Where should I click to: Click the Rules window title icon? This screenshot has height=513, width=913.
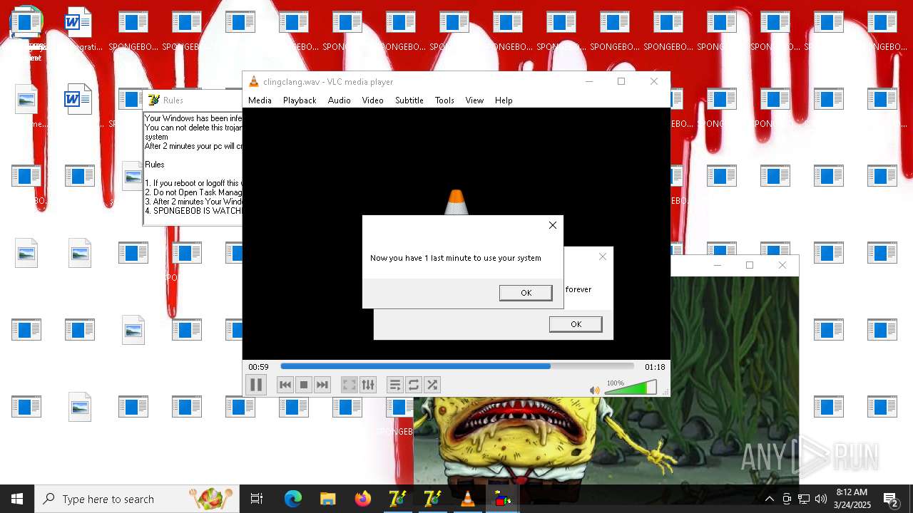click(x=153, y=100)
